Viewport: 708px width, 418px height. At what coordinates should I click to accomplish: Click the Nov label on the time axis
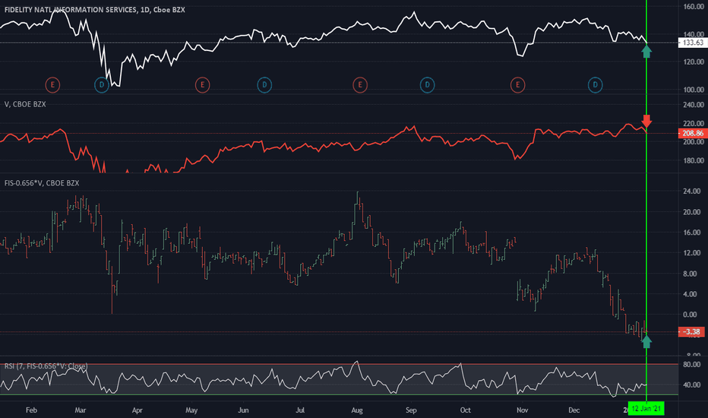tap(522, 410)
